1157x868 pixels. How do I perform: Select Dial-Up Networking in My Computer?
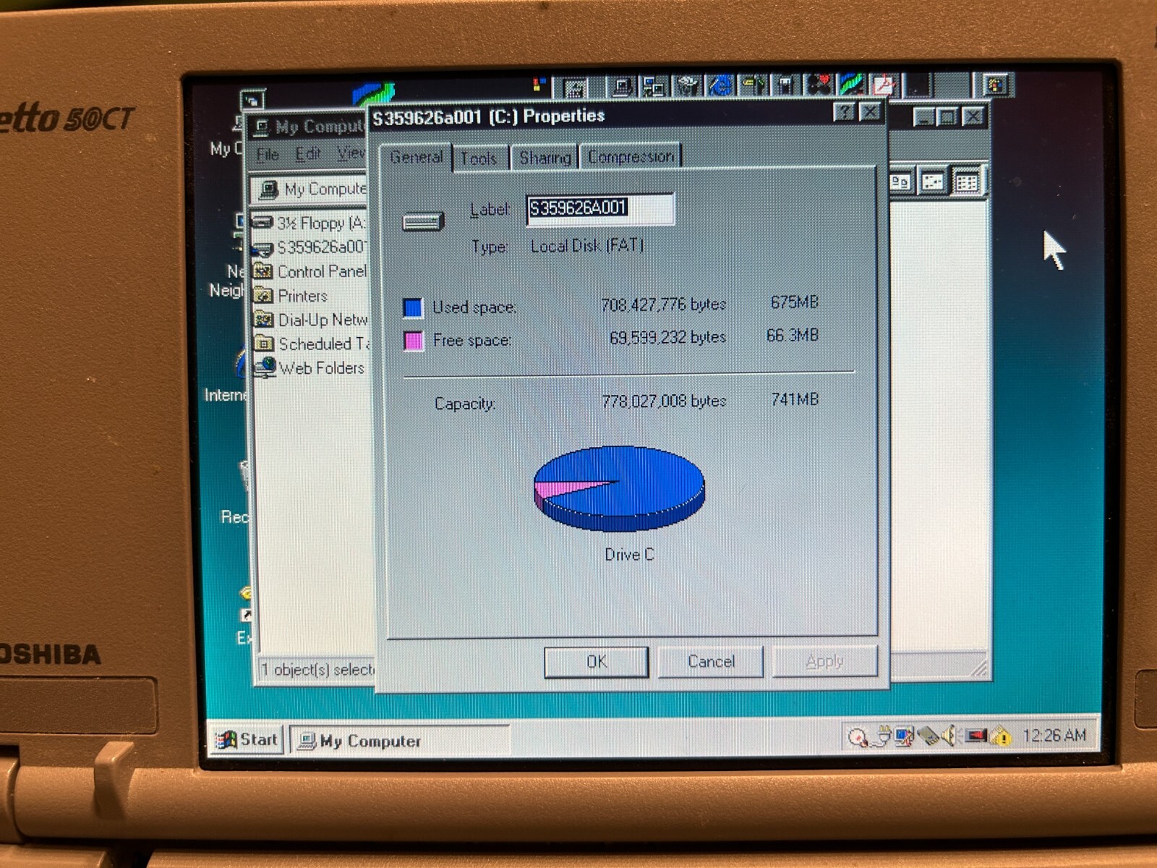click(310, 320)
